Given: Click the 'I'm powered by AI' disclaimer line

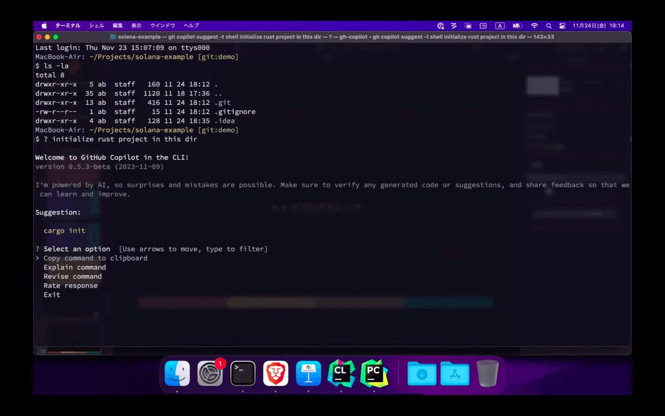Looking at the screenshot, I should coord(332,189).
